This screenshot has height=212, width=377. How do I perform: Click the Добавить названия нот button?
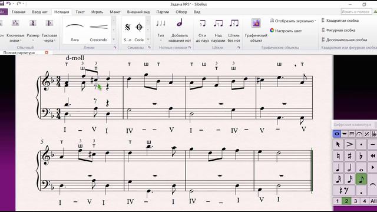click(179, 30)
